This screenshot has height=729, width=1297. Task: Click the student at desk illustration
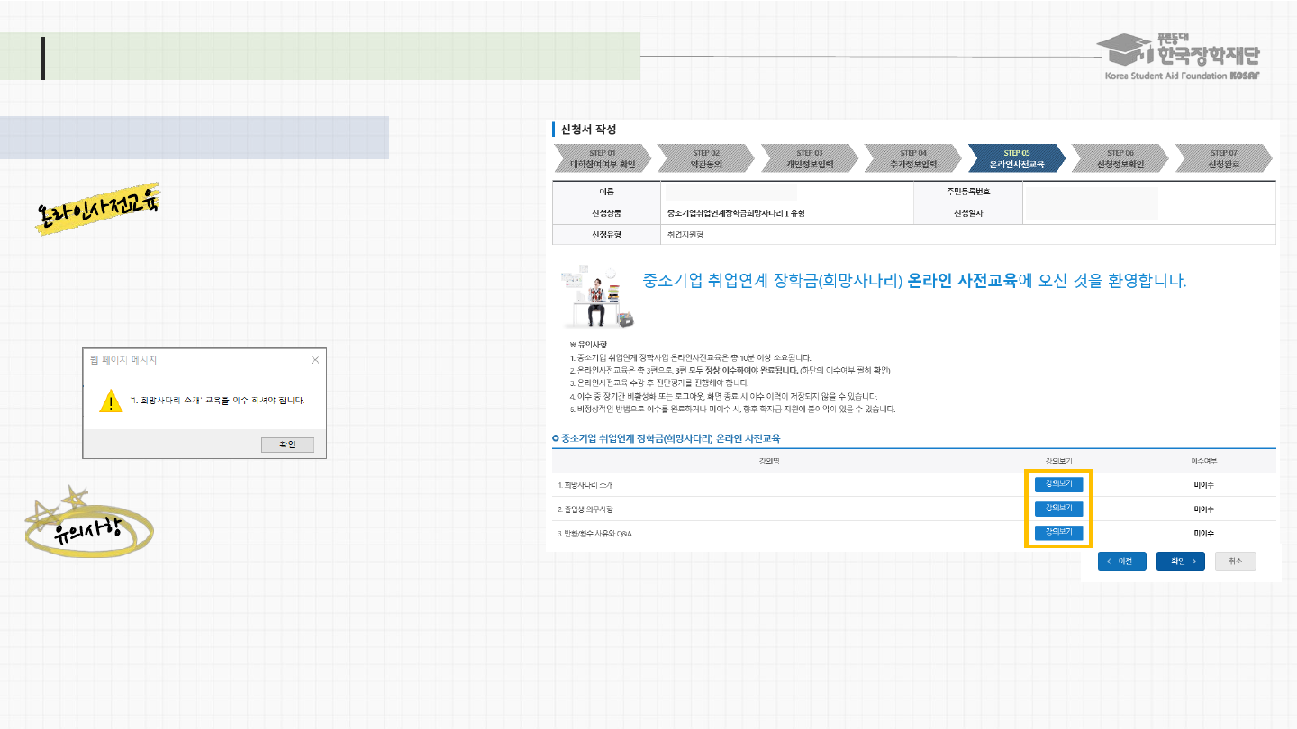595,298
